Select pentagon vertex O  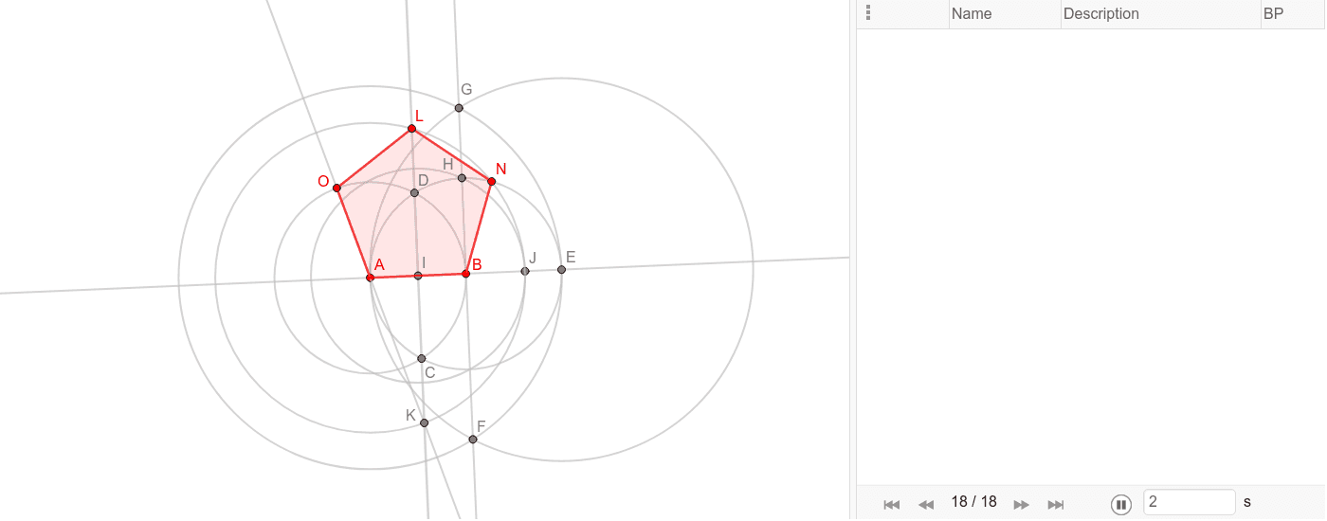[x=336, y=188]
